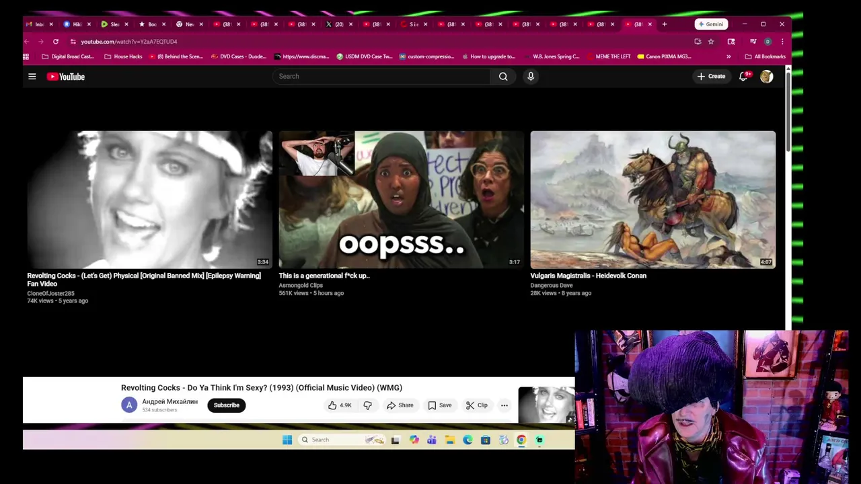
Task: Open USDM DVD Case bookmark
Action: click(x=365, y=56)
